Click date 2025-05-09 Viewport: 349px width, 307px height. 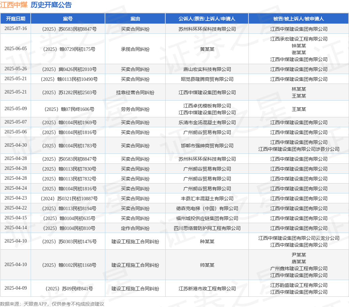pyautogui.click(x=16, y=108)
